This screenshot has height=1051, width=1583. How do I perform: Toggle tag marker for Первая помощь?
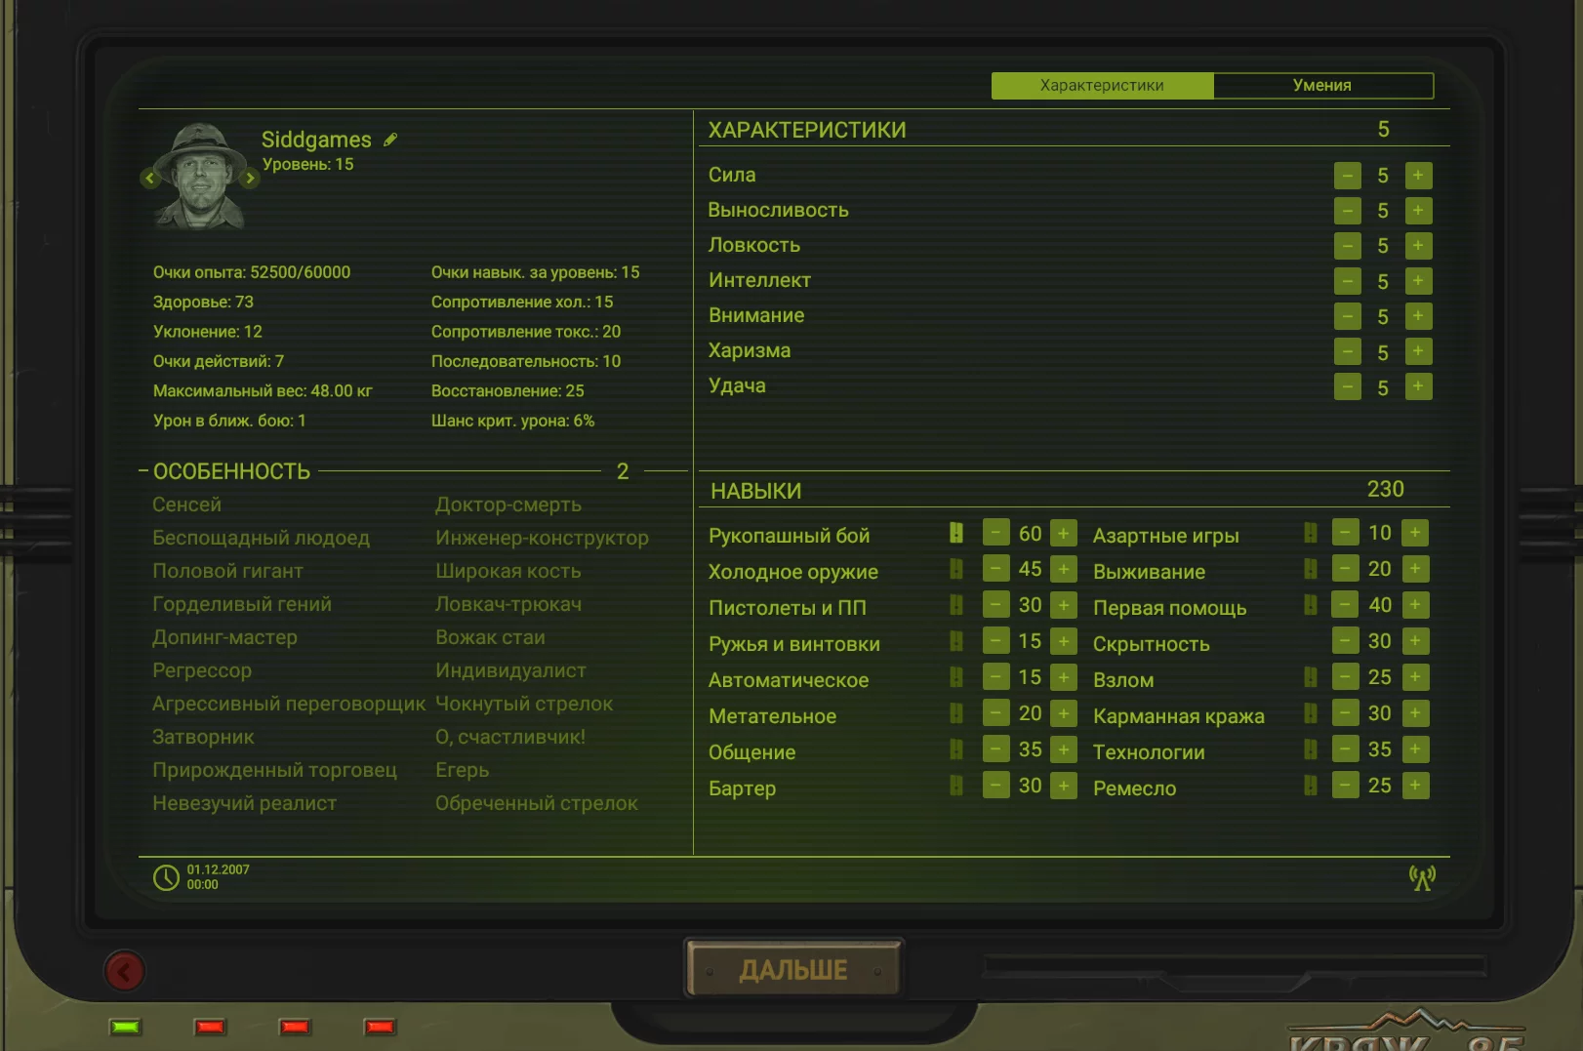click(x=1311, y=605)
